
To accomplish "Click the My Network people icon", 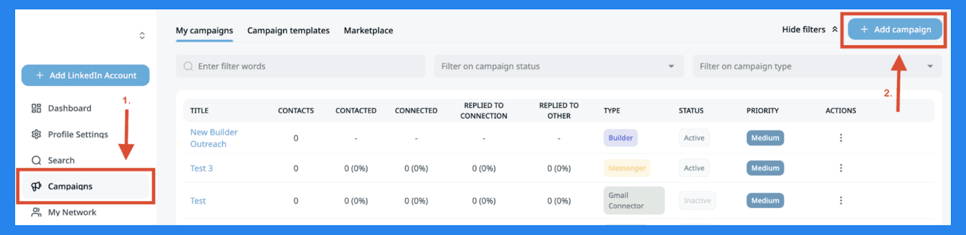I will click(x=36, y=212).
